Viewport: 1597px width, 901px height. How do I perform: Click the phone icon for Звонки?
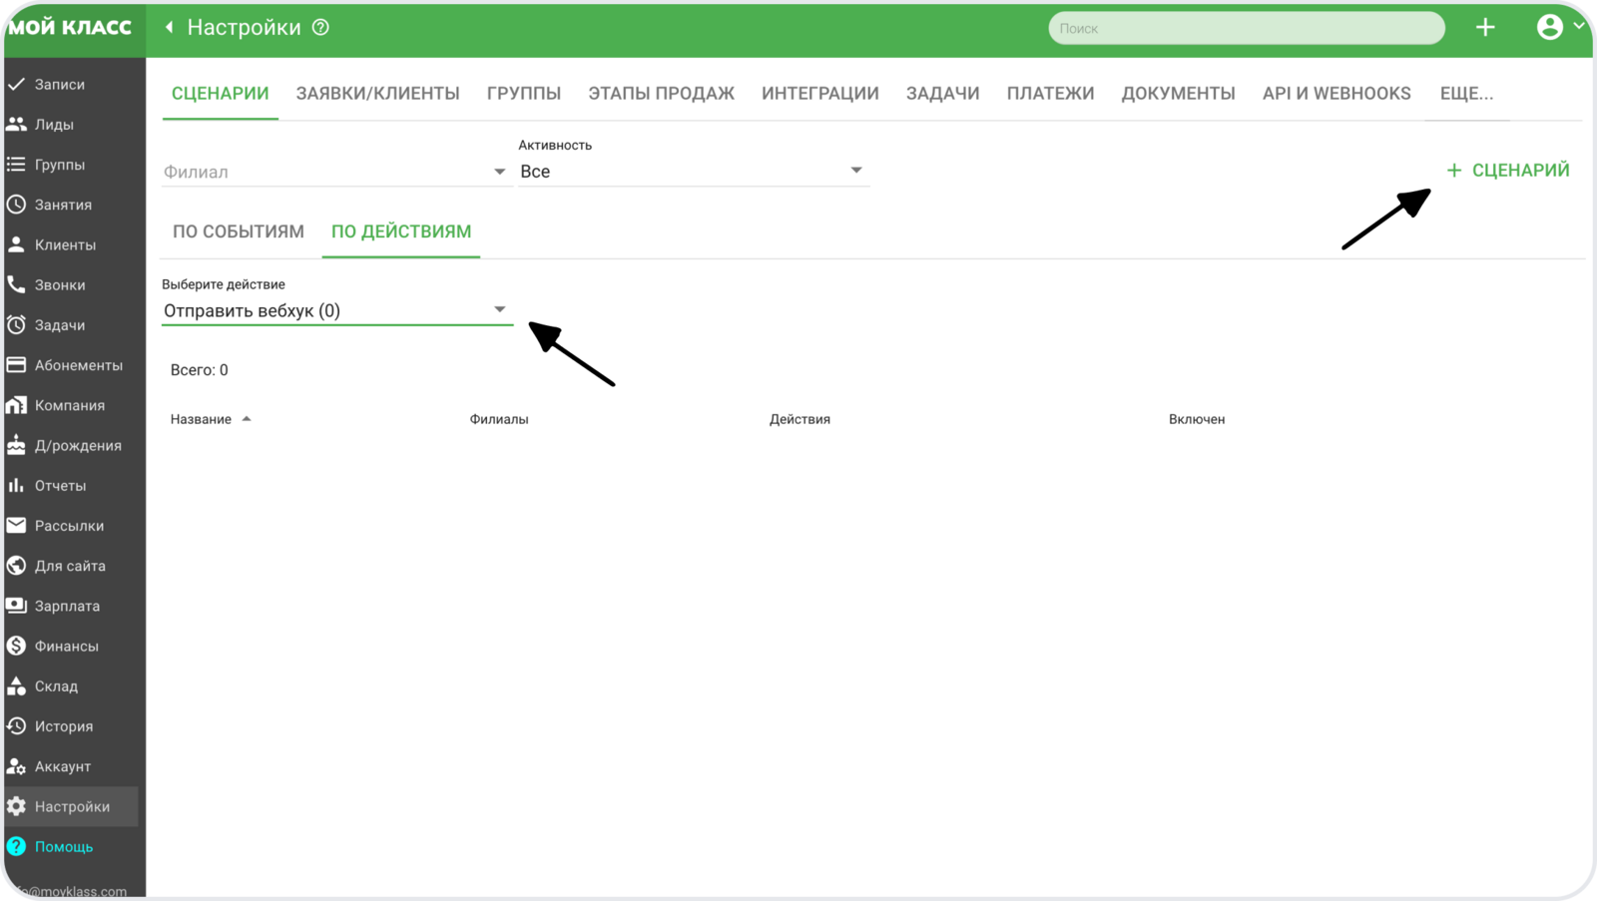pos(16,284)
